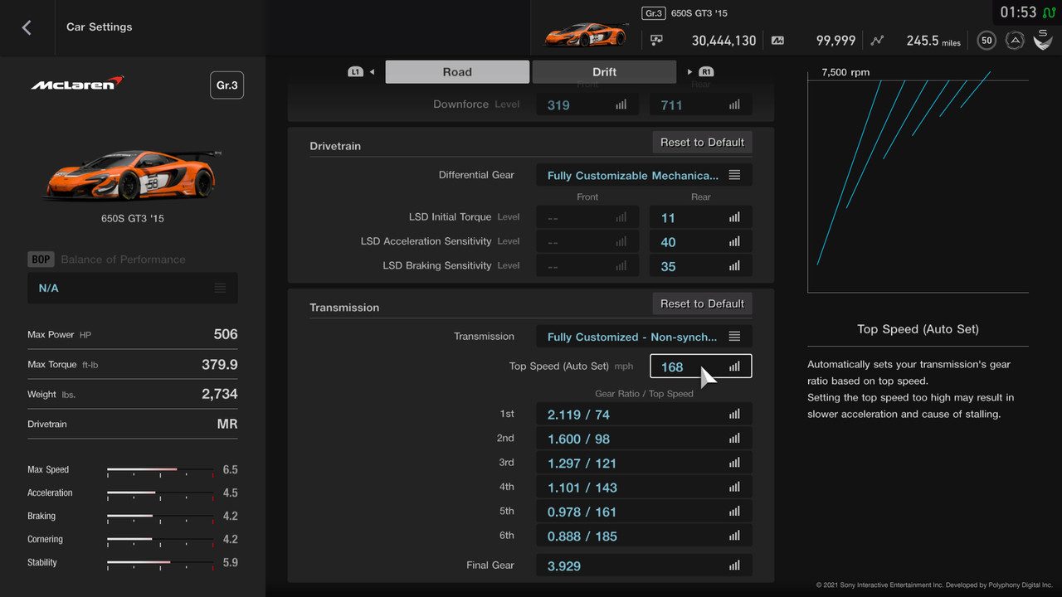Adjust rear LSD Initial Torque value 11

[701, 217]
